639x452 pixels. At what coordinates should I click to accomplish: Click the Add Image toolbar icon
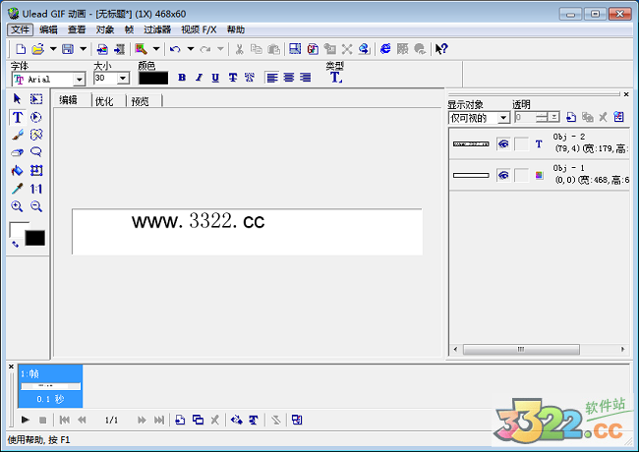pos(102,49)
